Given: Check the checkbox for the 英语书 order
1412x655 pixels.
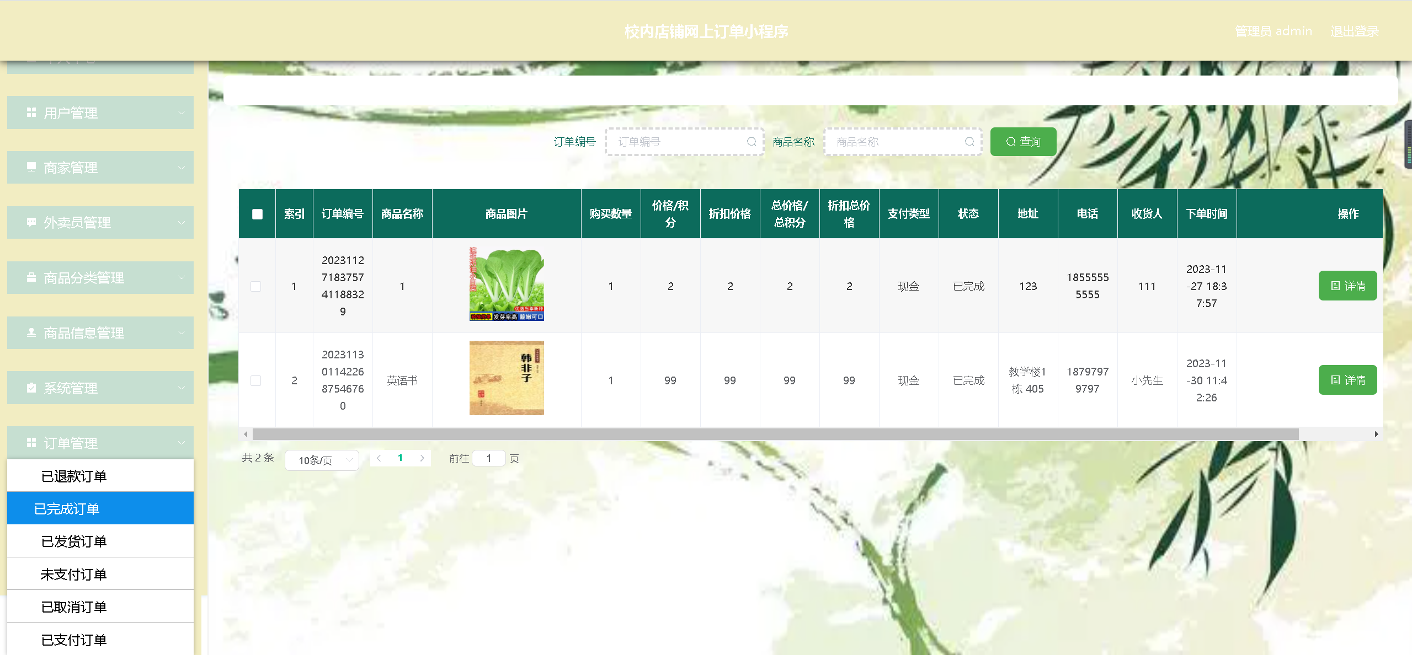Looking at the screenshot, I should point(256,380).
